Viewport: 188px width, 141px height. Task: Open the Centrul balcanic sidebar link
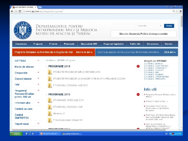[x=23, y=109]
